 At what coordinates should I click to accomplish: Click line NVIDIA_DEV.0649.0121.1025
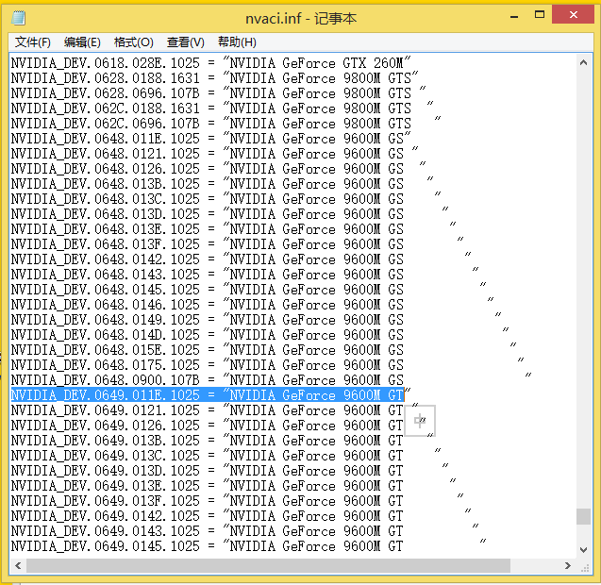pos(214,410)
